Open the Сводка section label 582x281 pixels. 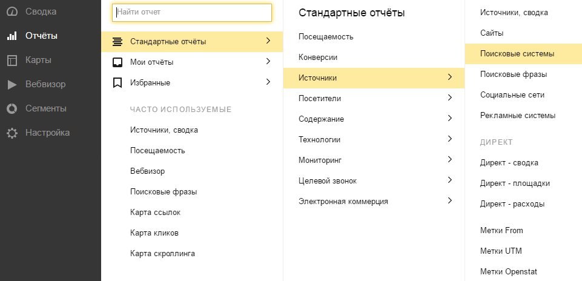pos(41,12)
